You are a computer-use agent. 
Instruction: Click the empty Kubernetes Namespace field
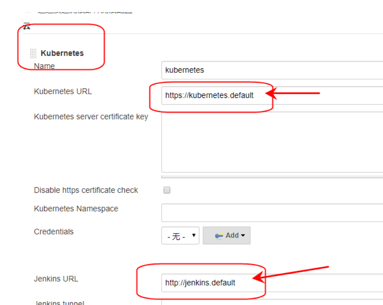[272, 212]
